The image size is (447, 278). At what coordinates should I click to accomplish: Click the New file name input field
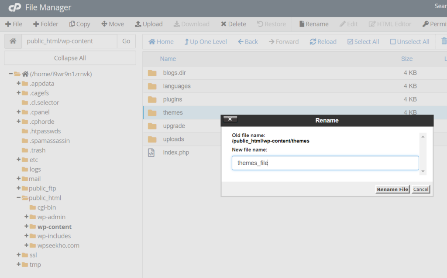pyautogui.click(x=325, y=163)
